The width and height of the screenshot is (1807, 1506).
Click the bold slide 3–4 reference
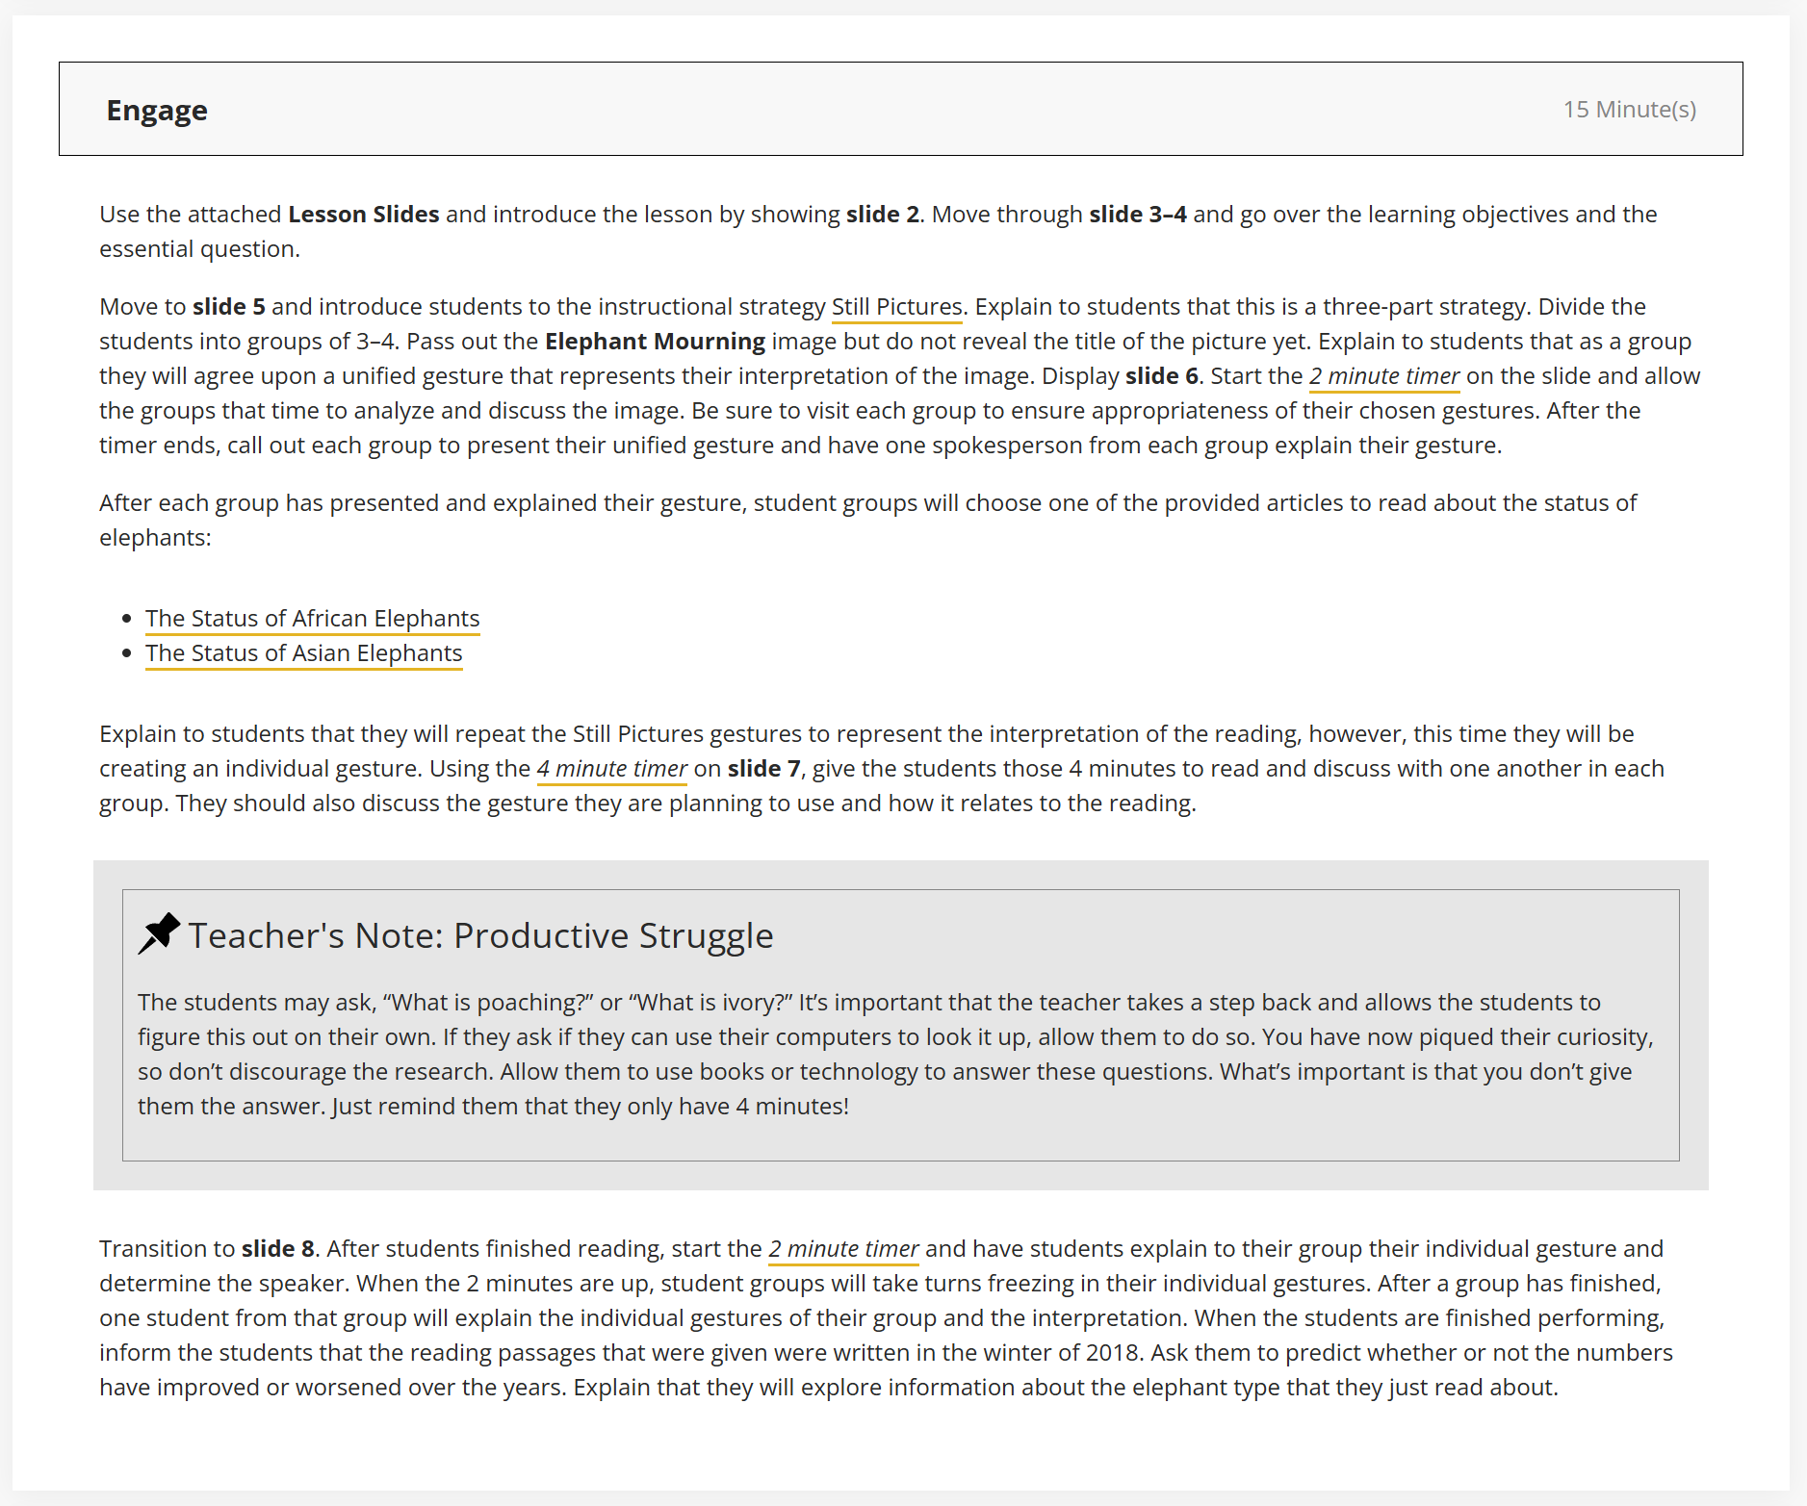(x=1137, y=215)
